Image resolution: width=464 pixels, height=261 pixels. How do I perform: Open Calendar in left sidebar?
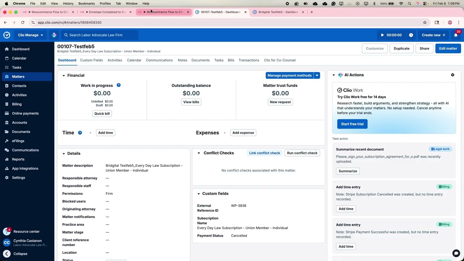[19, 58]
